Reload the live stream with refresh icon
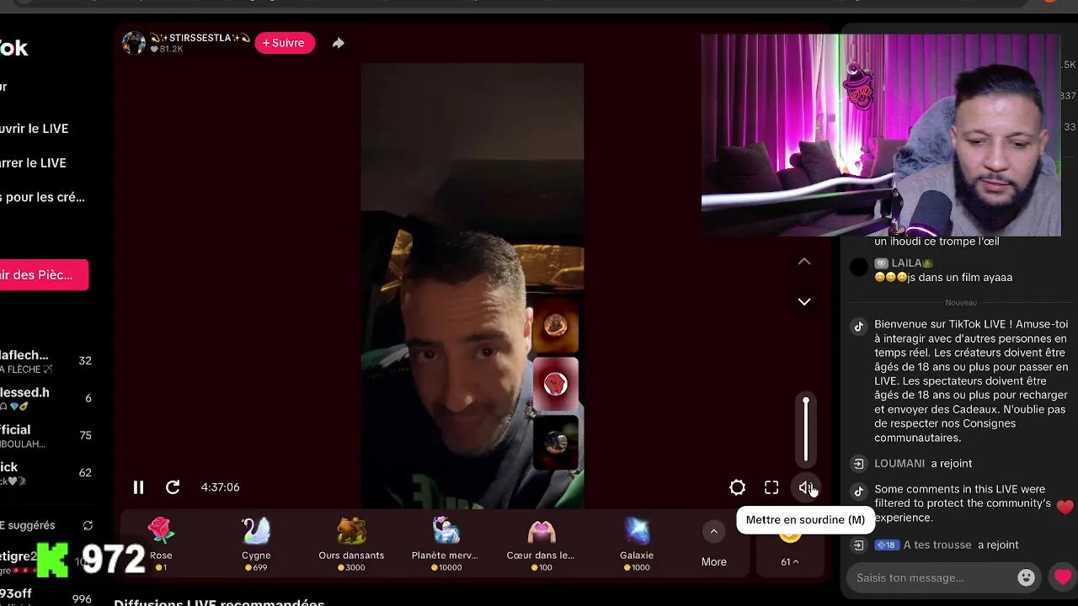1078x606 pixels. [173, 487]
